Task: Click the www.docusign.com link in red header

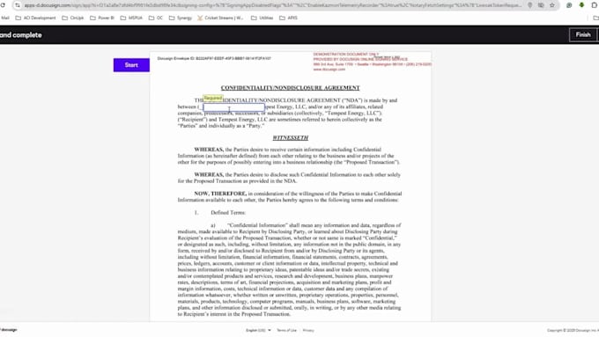Action: pyautogui.click(x=329, y=70)
